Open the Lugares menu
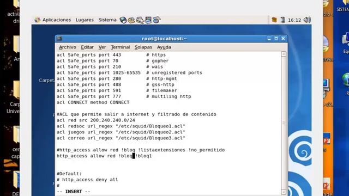349x196 pixels. (x=85, y=20)
